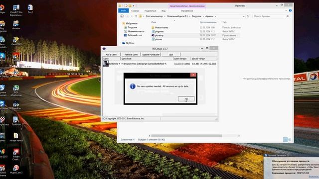
Task: Click Update PunkBuster button
Action: tap(151, 54)
